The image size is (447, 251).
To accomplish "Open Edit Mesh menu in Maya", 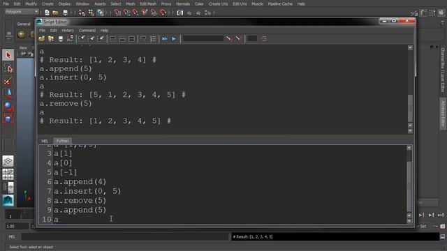I will [148, 3].
